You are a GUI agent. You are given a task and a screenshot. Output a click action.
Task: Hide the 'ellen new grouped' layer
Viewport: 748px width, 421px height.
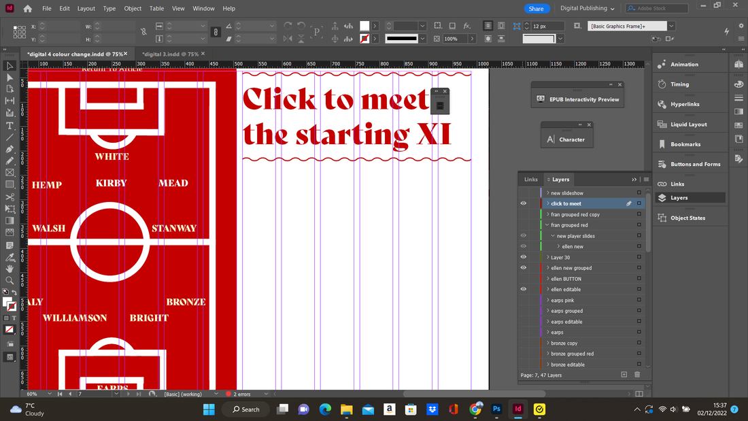coord(524,268)
